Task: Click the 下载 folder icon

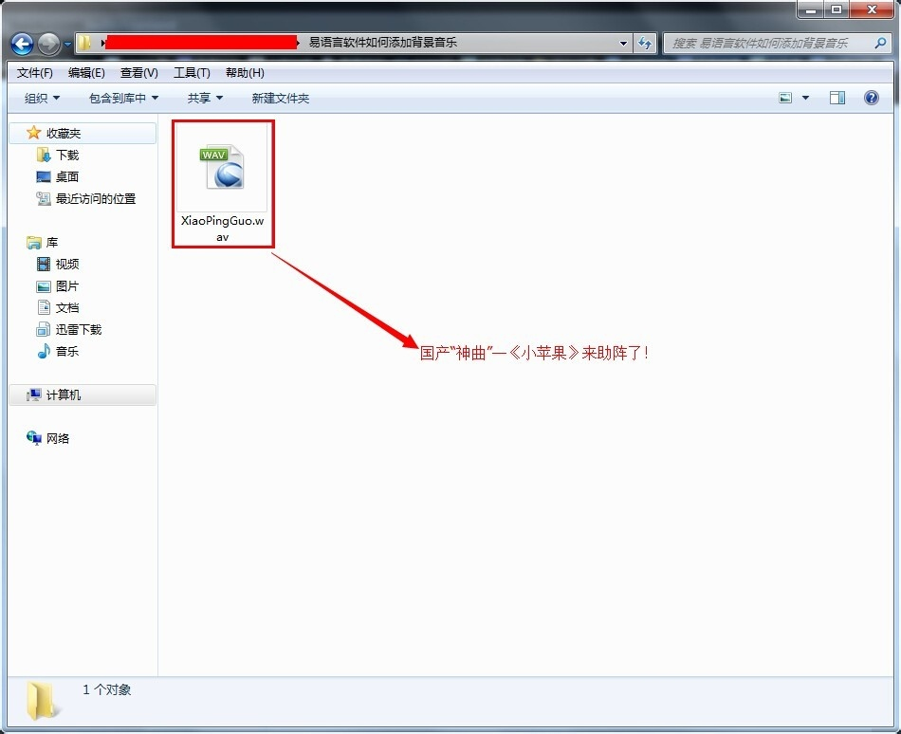Action: [x=43, y=155]
